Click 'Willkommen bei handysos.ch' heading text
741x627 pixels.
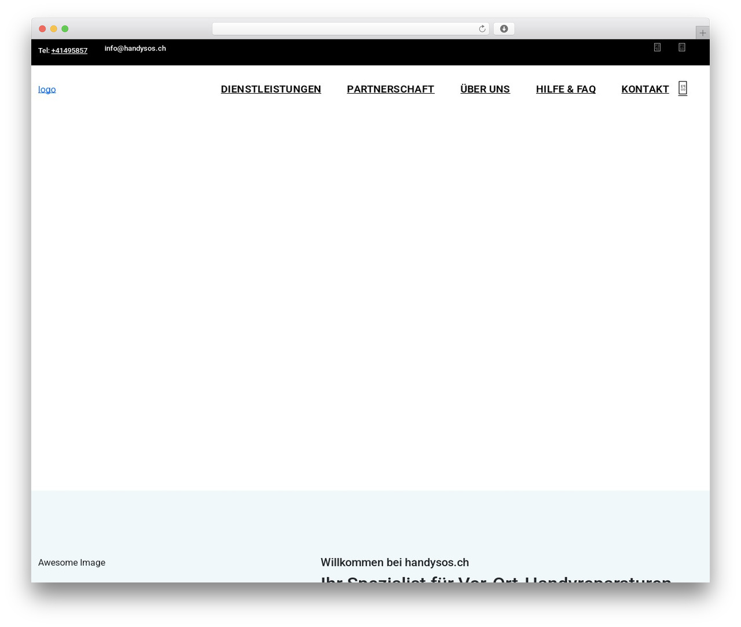click(395, 562)
